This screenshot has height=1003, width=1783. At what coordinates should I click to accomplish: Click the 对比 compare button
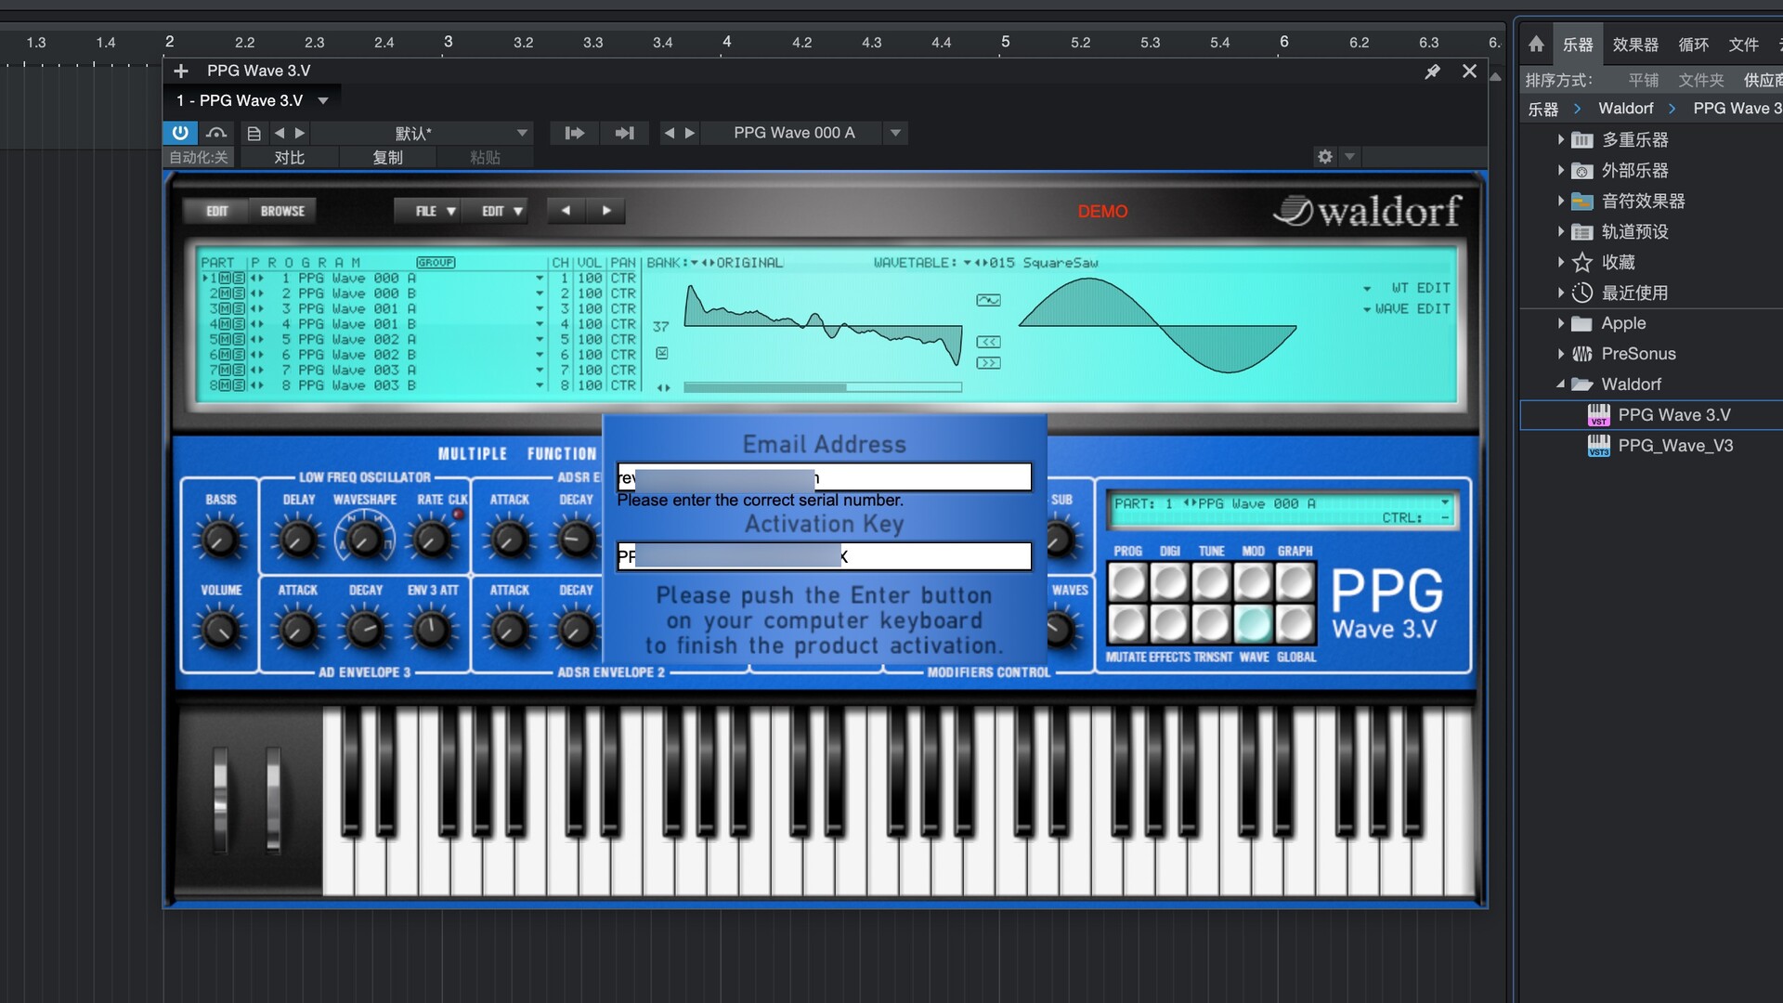tap(289, 158)
